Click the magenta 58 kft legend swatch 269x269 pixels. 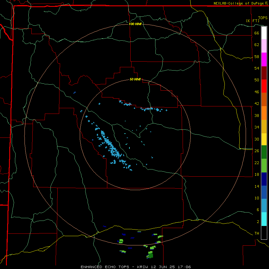coord(264,59)
